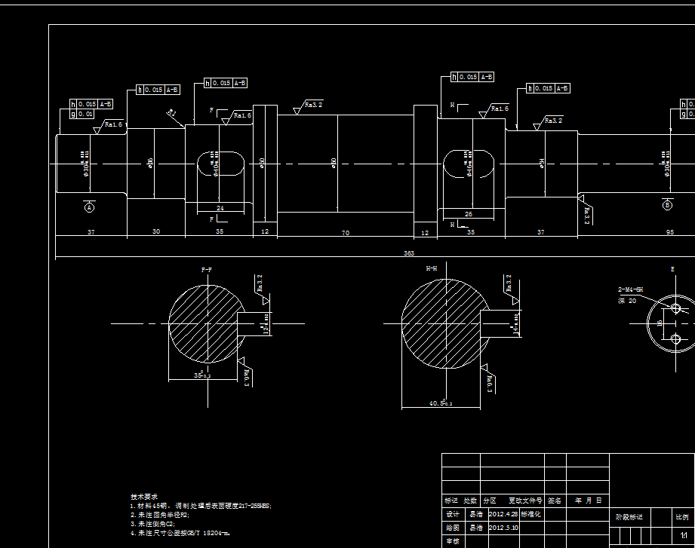The height and width of the screenshot is (548, 695).
Task: Select the 1:1 scale value
Action: 684,535
